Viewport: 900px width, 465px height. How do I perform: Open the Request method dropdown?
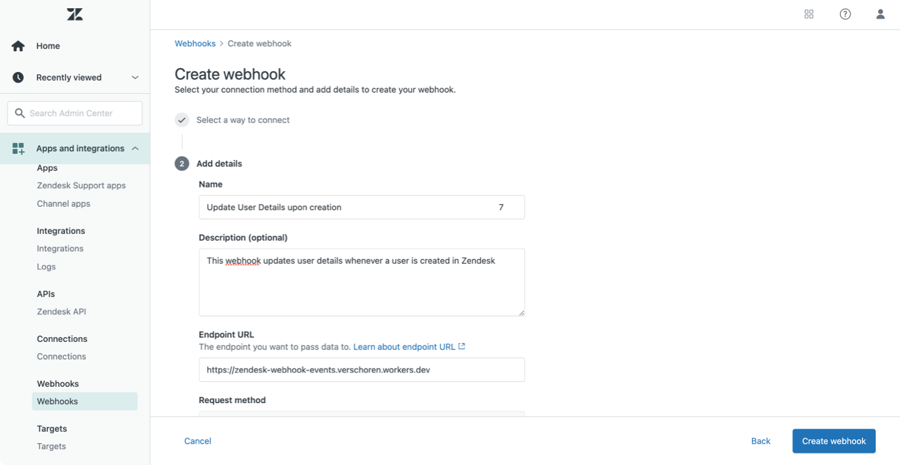point(362,413)
